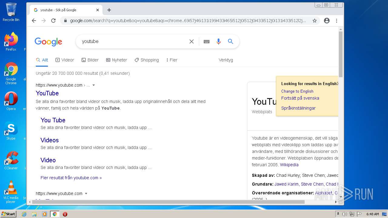Open the on-screen keyboard input tool
This screenshot has width=388, height=218.
[206, 41]
